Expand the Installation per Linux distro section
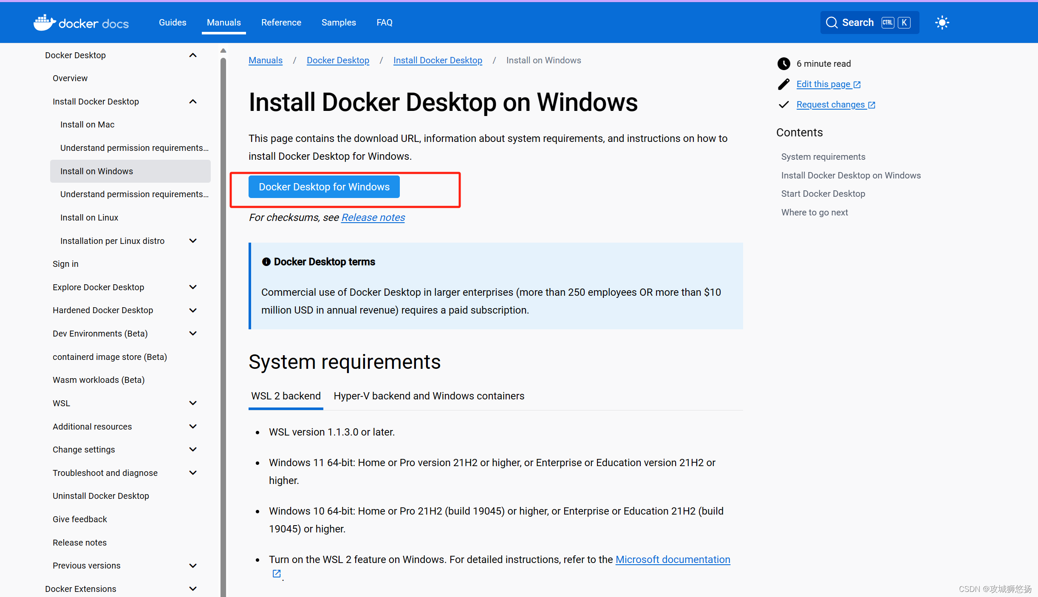Image resolution: width=1038 pixels, height=597 pixels. (x=193, y=240)
